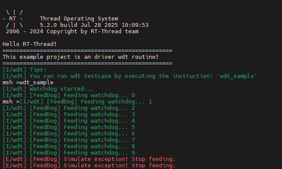Image resolution: width=282 pixels, height=169 pixels.
Task: Click the separator line below 'Hello RT-Thread!'
Action: pos(87,51)
